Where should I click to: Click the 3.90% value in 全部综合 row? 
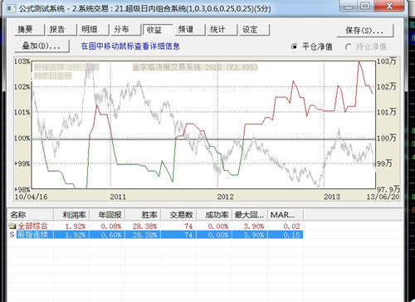point(254,226)
